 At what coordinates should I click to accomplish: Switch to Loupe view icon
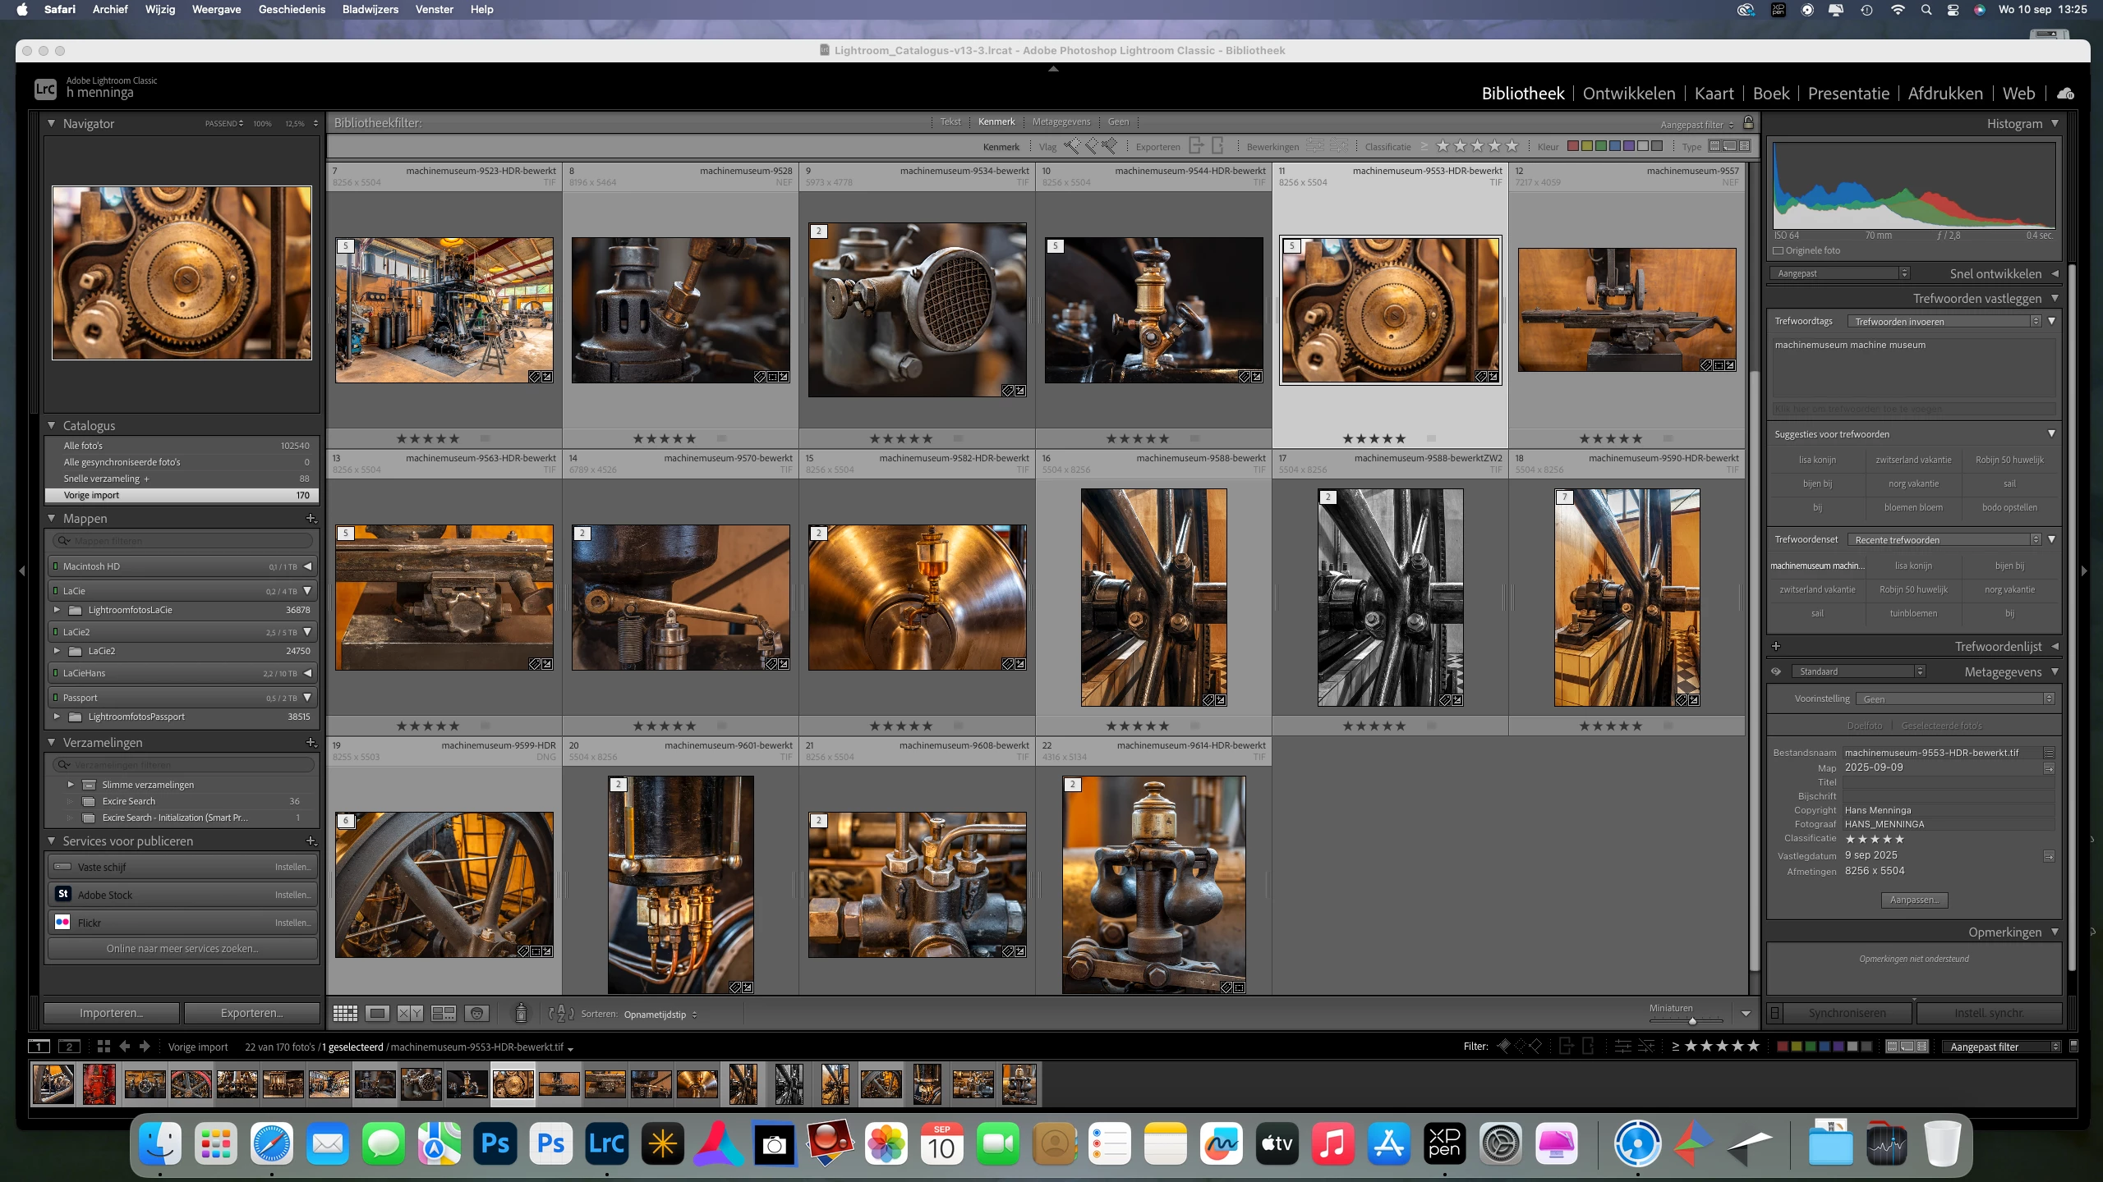pos(378,1014)
